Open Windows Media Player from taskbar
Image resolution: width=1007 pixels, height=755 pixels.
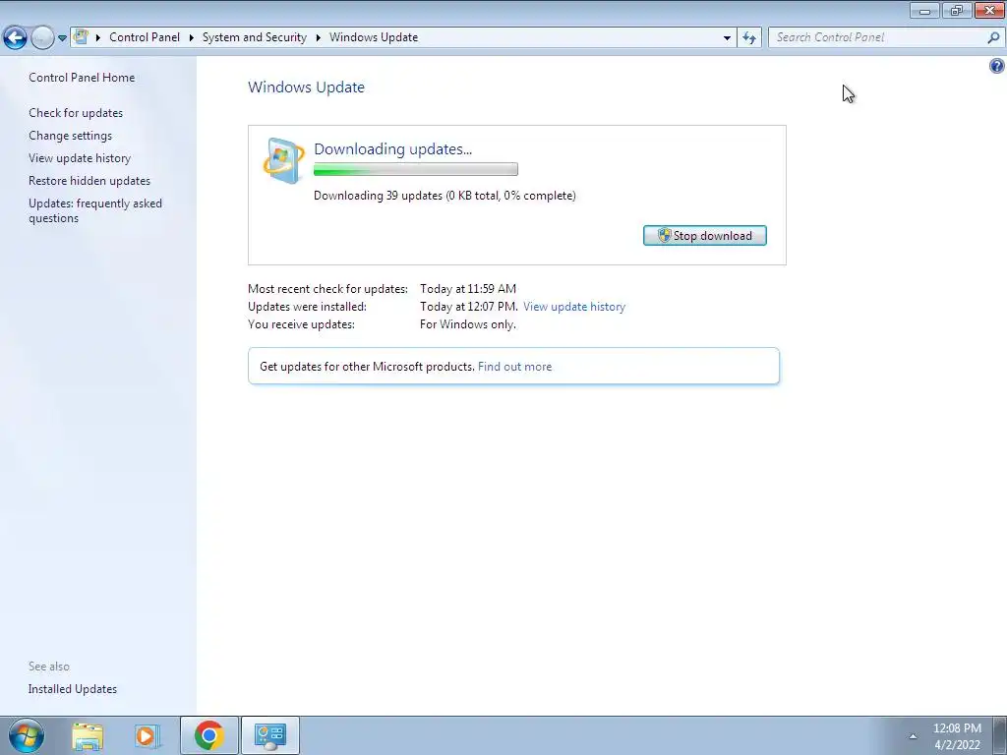click(x=148, y=735)
